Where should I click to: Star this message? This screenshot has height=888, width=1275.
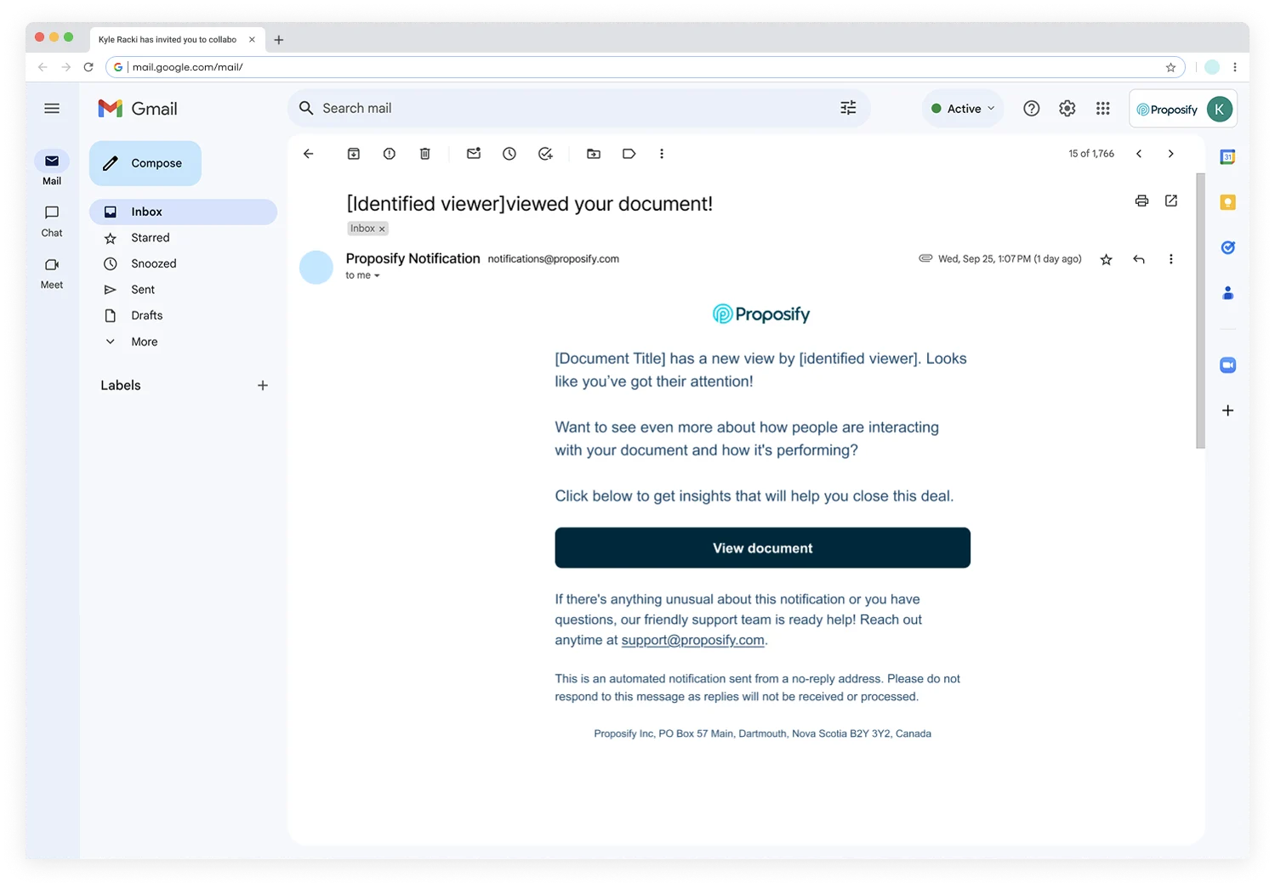point(1107,259)
